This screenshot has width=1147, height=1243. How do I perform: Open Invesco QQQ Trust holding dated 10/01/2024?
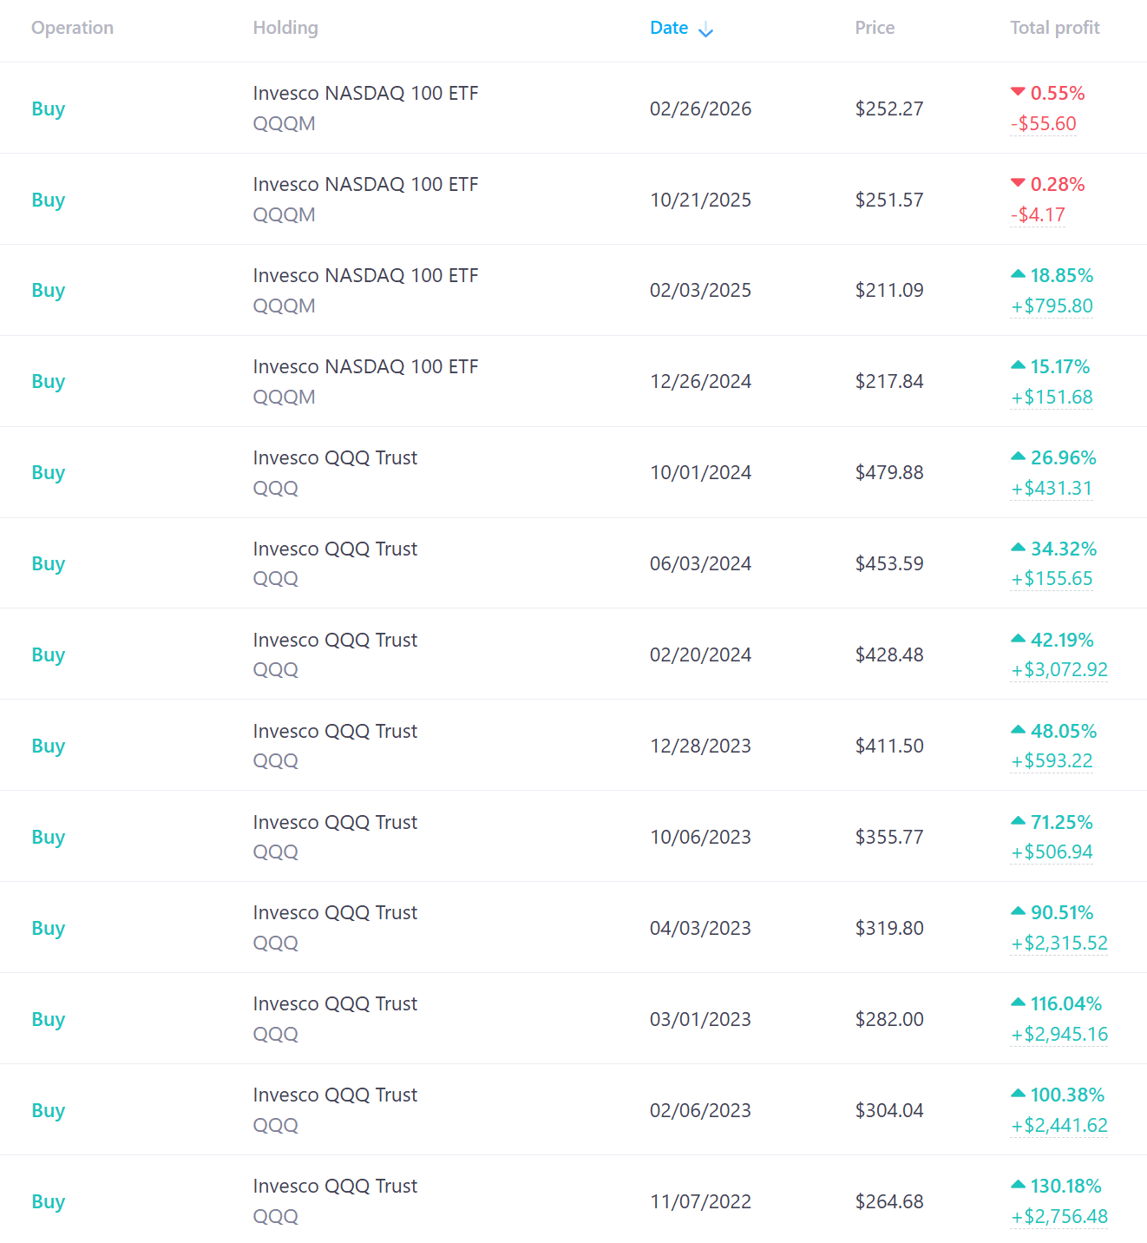point(335,458)
